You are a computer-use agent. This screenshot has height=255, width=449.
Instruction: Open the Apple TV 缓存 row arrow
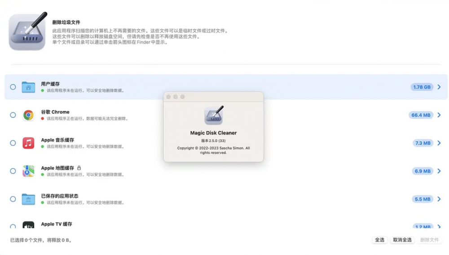[x=439, y=226]
